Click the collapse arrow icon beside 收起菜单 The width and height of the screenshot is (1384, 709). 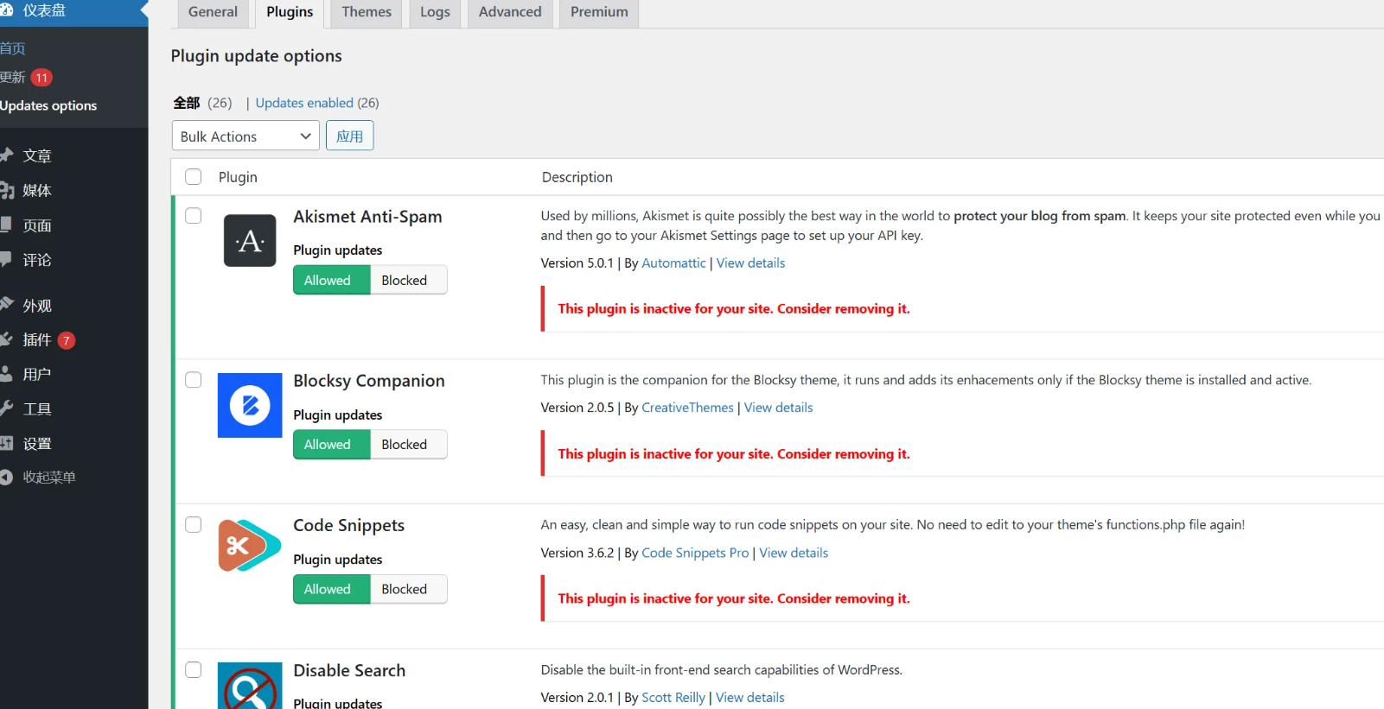[6, 477]
